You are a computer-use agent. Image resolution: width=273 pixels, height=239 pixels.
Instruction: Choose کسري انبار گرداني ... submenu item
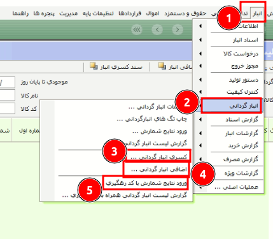[x=158, y=157]
